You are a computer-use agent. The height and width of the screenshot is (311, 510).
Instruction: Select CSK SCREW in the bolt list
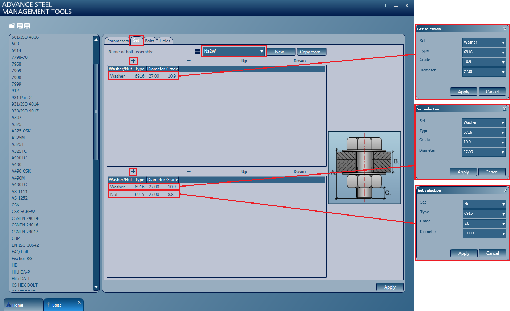[23, 212]
